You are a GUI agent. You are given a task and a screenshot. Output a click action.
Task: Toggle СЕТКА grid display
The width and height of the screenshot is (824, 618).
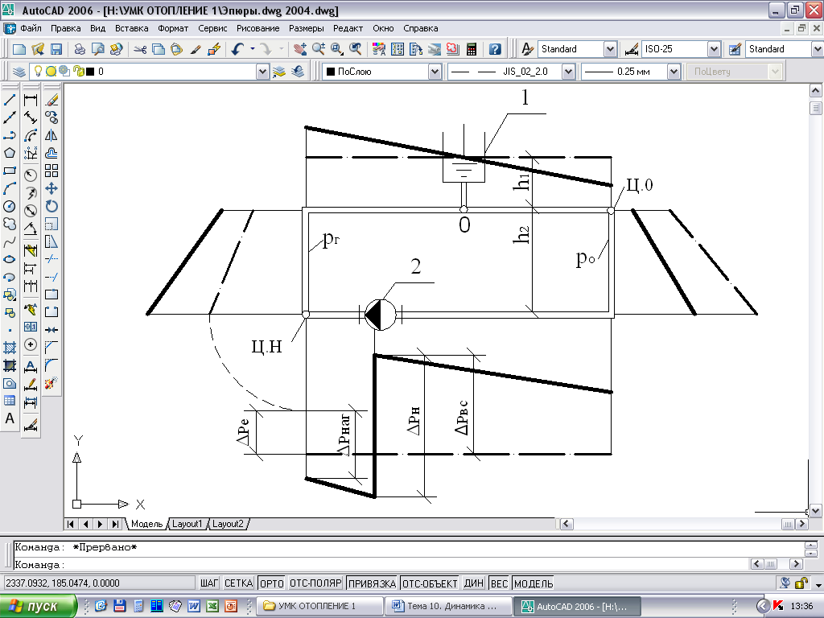coord(238,583)
